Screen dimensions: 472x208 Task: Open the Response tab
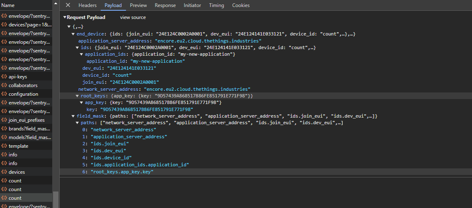coord(165,5)
